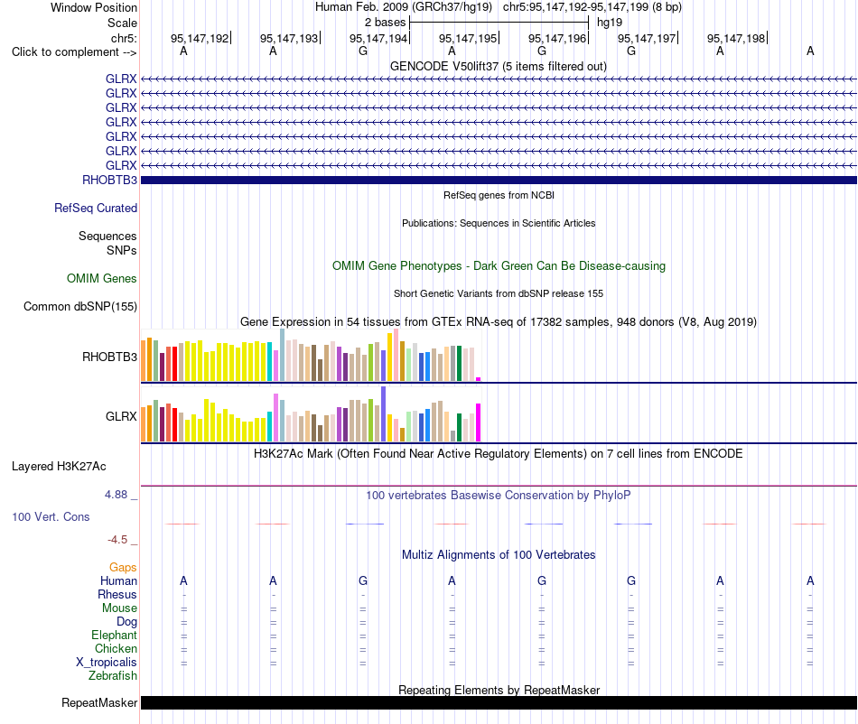Open '100 vertebrates Basewise Conservation by PhyloP' title
858x724 pixels.
pyautogui.click(x=499, y=496)
